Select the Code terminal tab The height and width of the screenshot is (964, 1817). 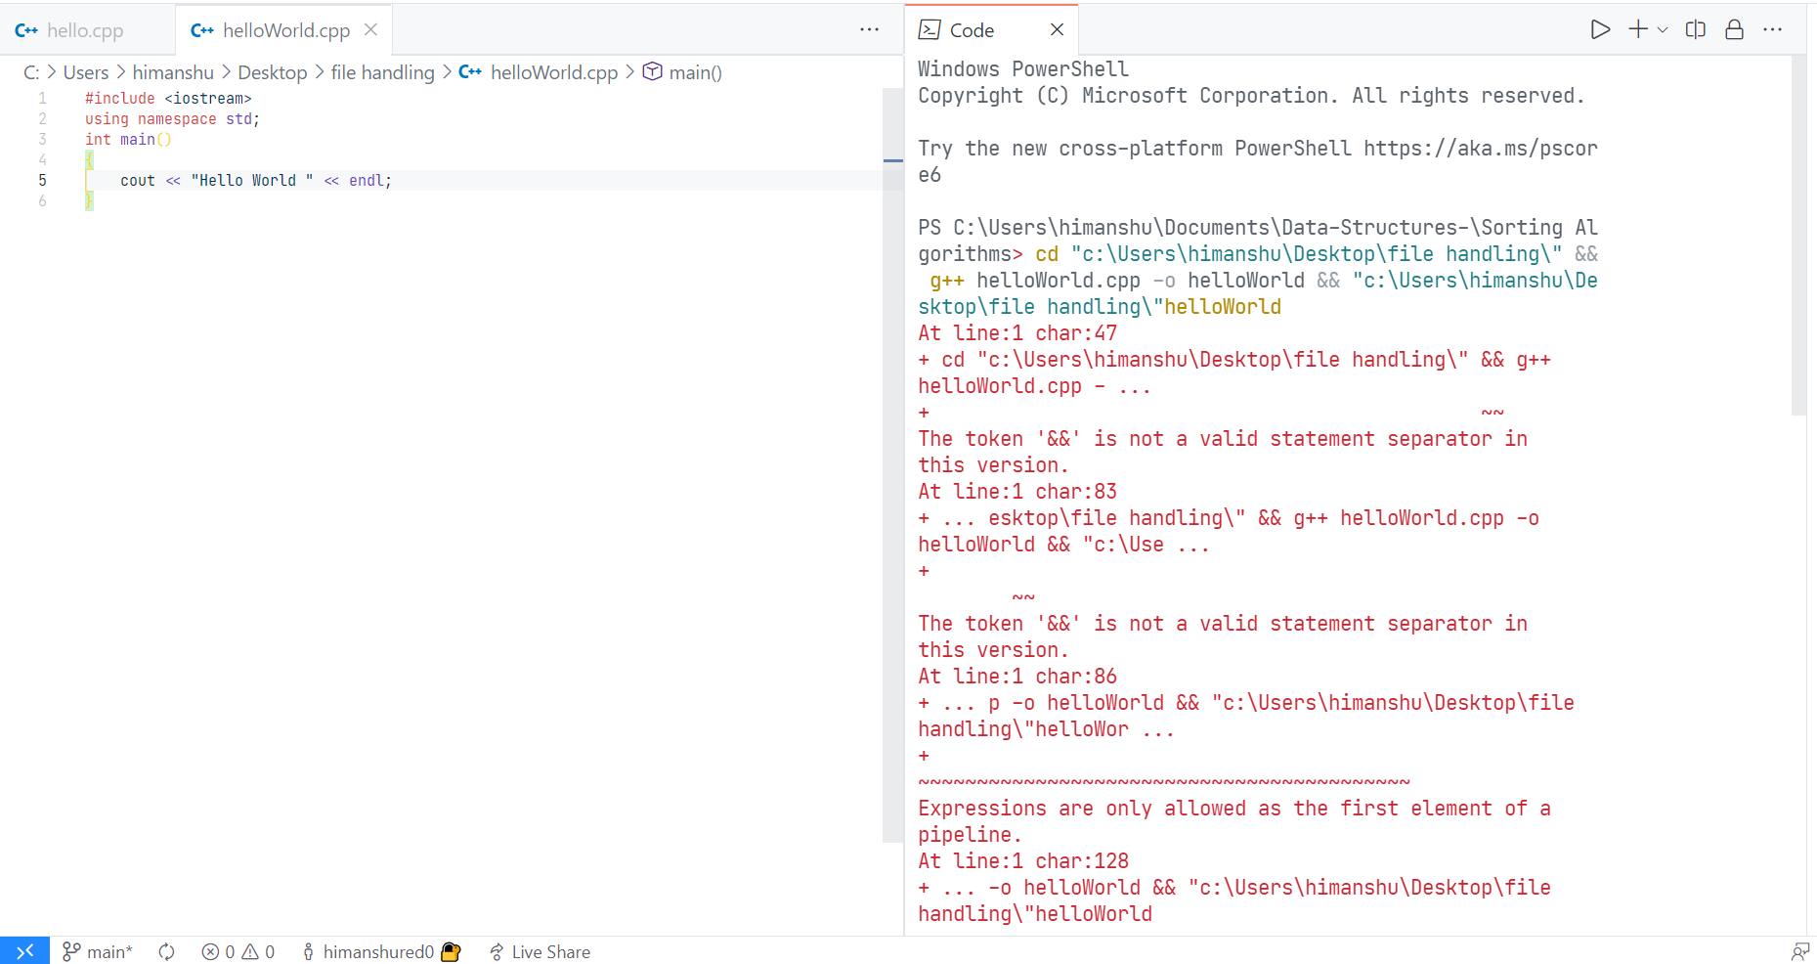973,30
